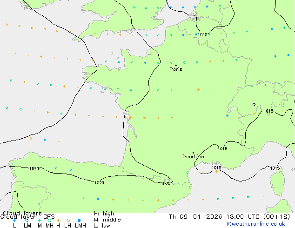Open the weatheronline.co.uk copyright link
The height and width of the screenshot is (228, 295).
(256, 224)
